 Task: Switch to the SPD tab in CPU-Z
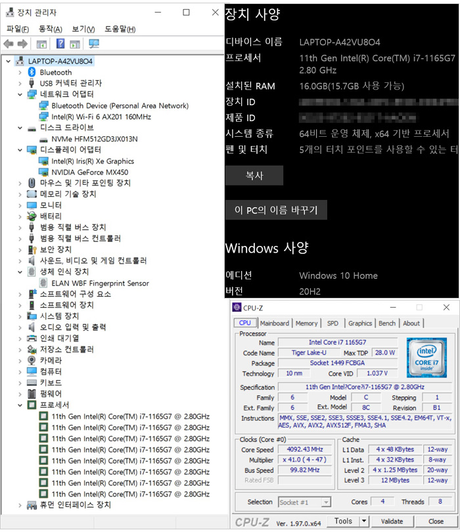(333, 323)
